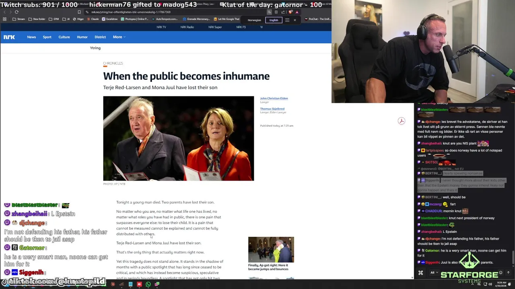
Task: Open NRK TV link
Action: (x=161, y=27)
